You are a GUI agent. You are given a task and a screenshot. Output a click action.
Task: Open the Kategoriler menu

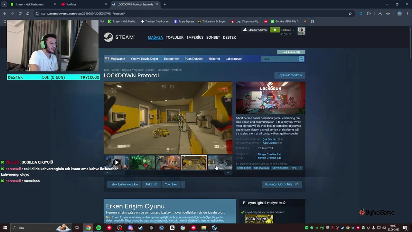coord(171,59)
